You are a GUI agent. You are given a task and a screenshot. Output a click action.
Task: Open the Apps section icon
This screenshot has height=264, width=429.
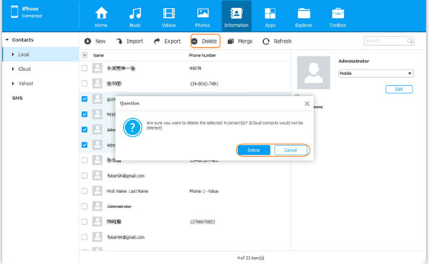pos(270,13)
